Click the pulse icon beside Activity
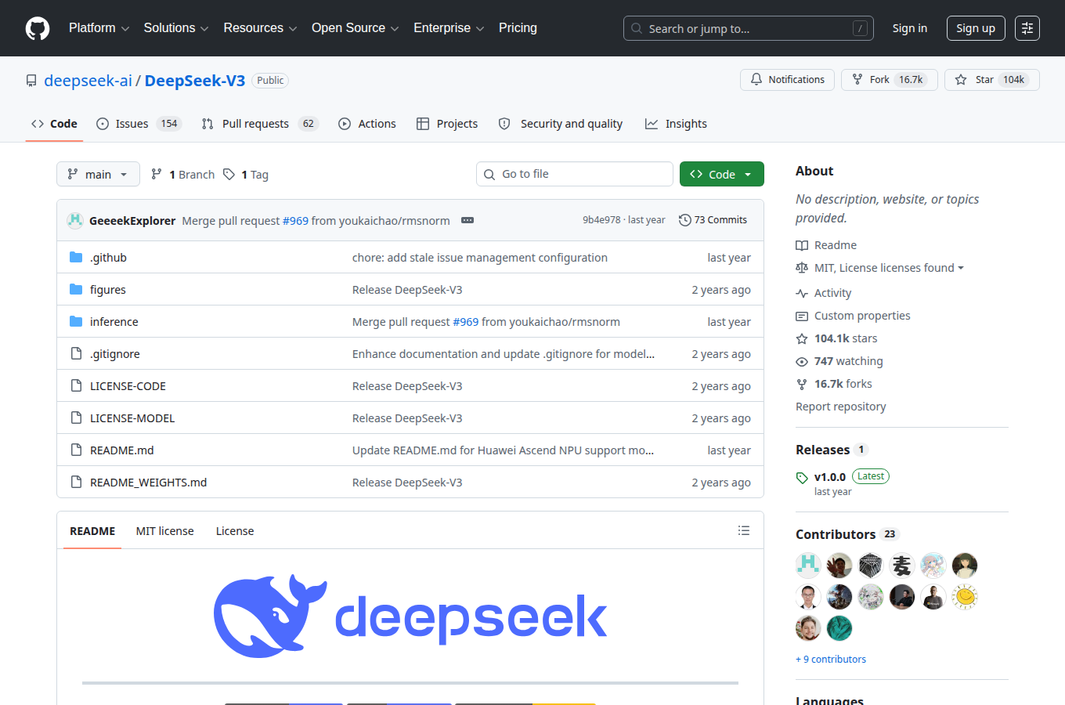The height and width of the screenshot is (705, 1065). [x=802, y=293]
